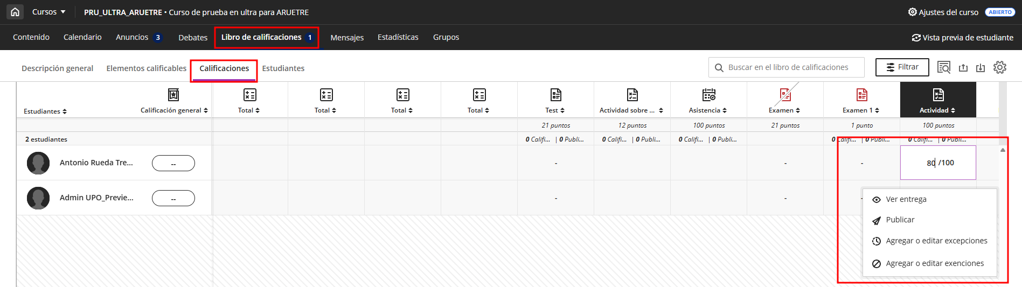Click the Test column icon

[x=556, y=95]
